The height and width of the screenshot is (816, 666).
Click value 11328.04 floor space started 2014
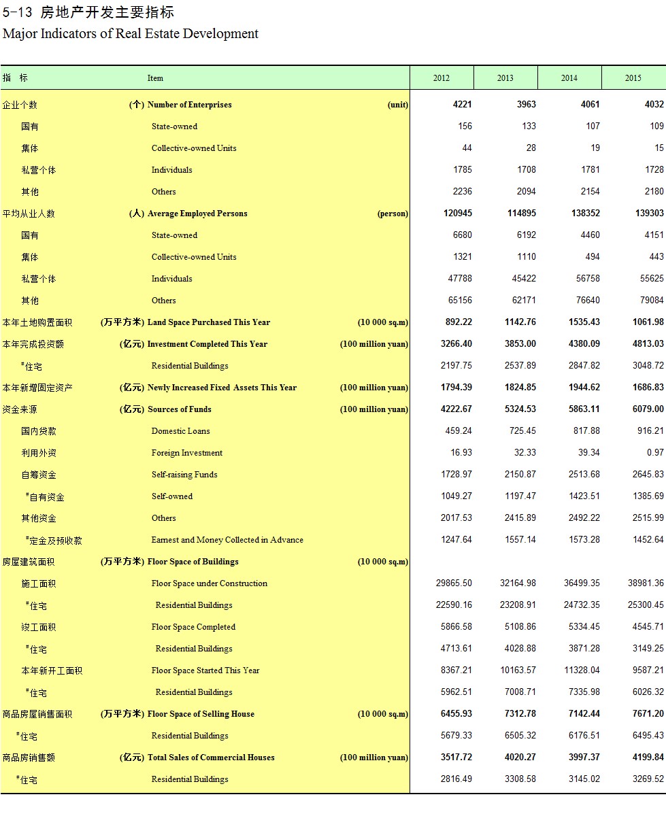click(582, 670)
